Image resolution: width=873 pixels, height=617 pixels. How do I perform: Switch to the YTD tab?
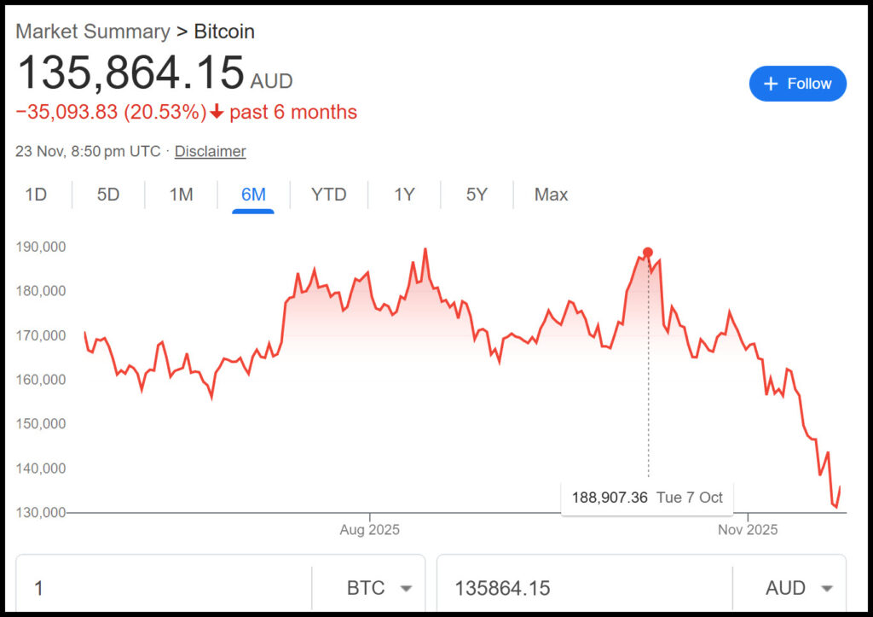coord(328,195)
